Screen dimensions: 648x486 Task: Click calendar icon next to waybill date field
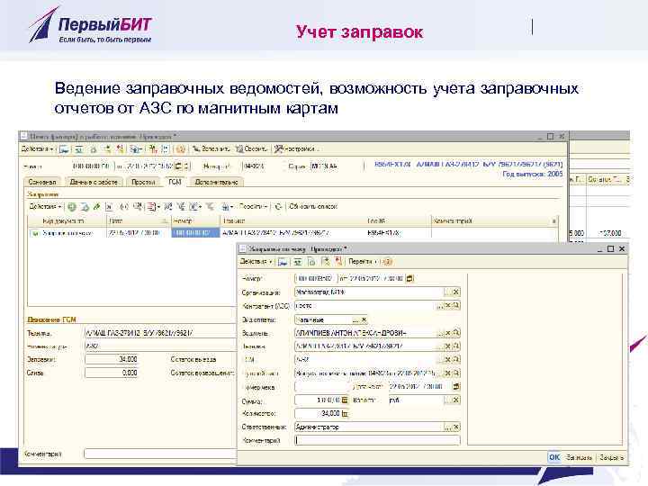[x=178, y=166]
